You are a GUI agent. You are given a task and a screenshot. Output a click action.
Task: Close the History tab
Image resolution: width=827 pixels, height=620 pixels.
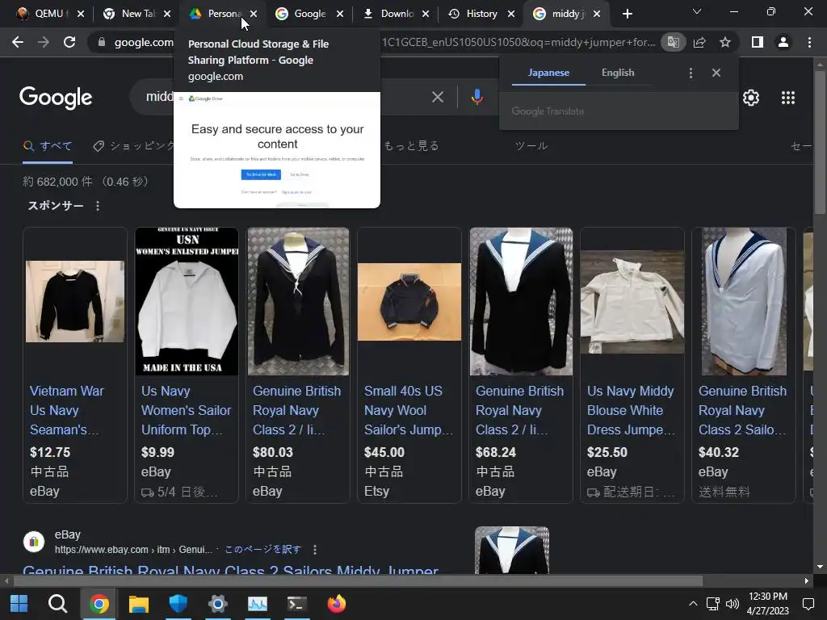[511, 15]
